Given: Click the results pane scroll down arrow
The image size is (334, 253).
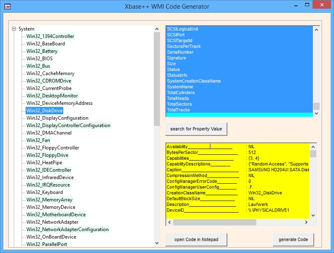Looking at the screenshot, I should 313,215.
